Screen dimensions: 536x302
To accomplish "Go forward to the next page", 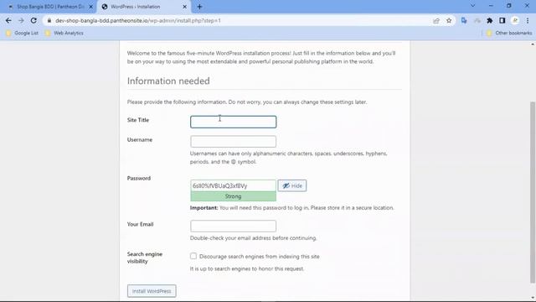I will (21, 20).
